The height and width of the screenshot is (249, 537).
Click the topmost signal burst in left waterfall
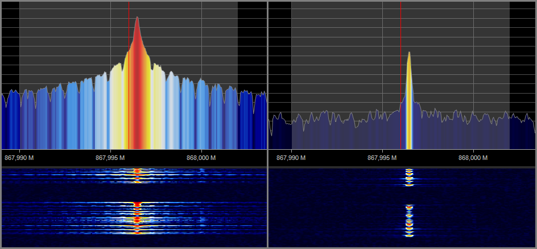coord(137,171)
